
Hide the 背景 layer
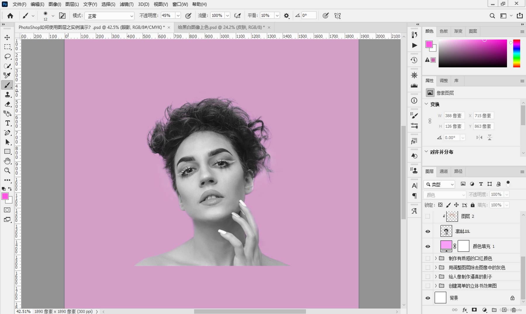point(428,298)
